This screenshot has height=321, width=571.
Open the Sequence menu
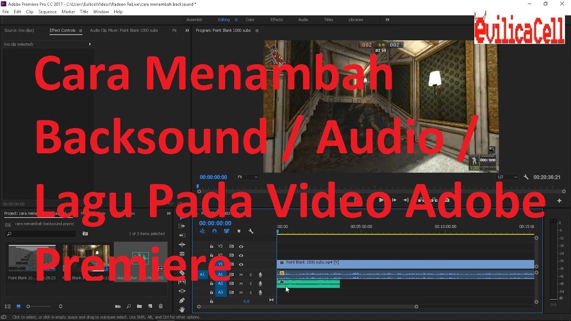(47, 12)
